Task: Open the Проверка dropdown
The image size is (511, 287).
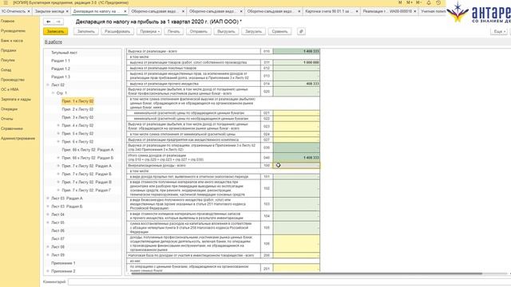Action: (x=149, y=32)
